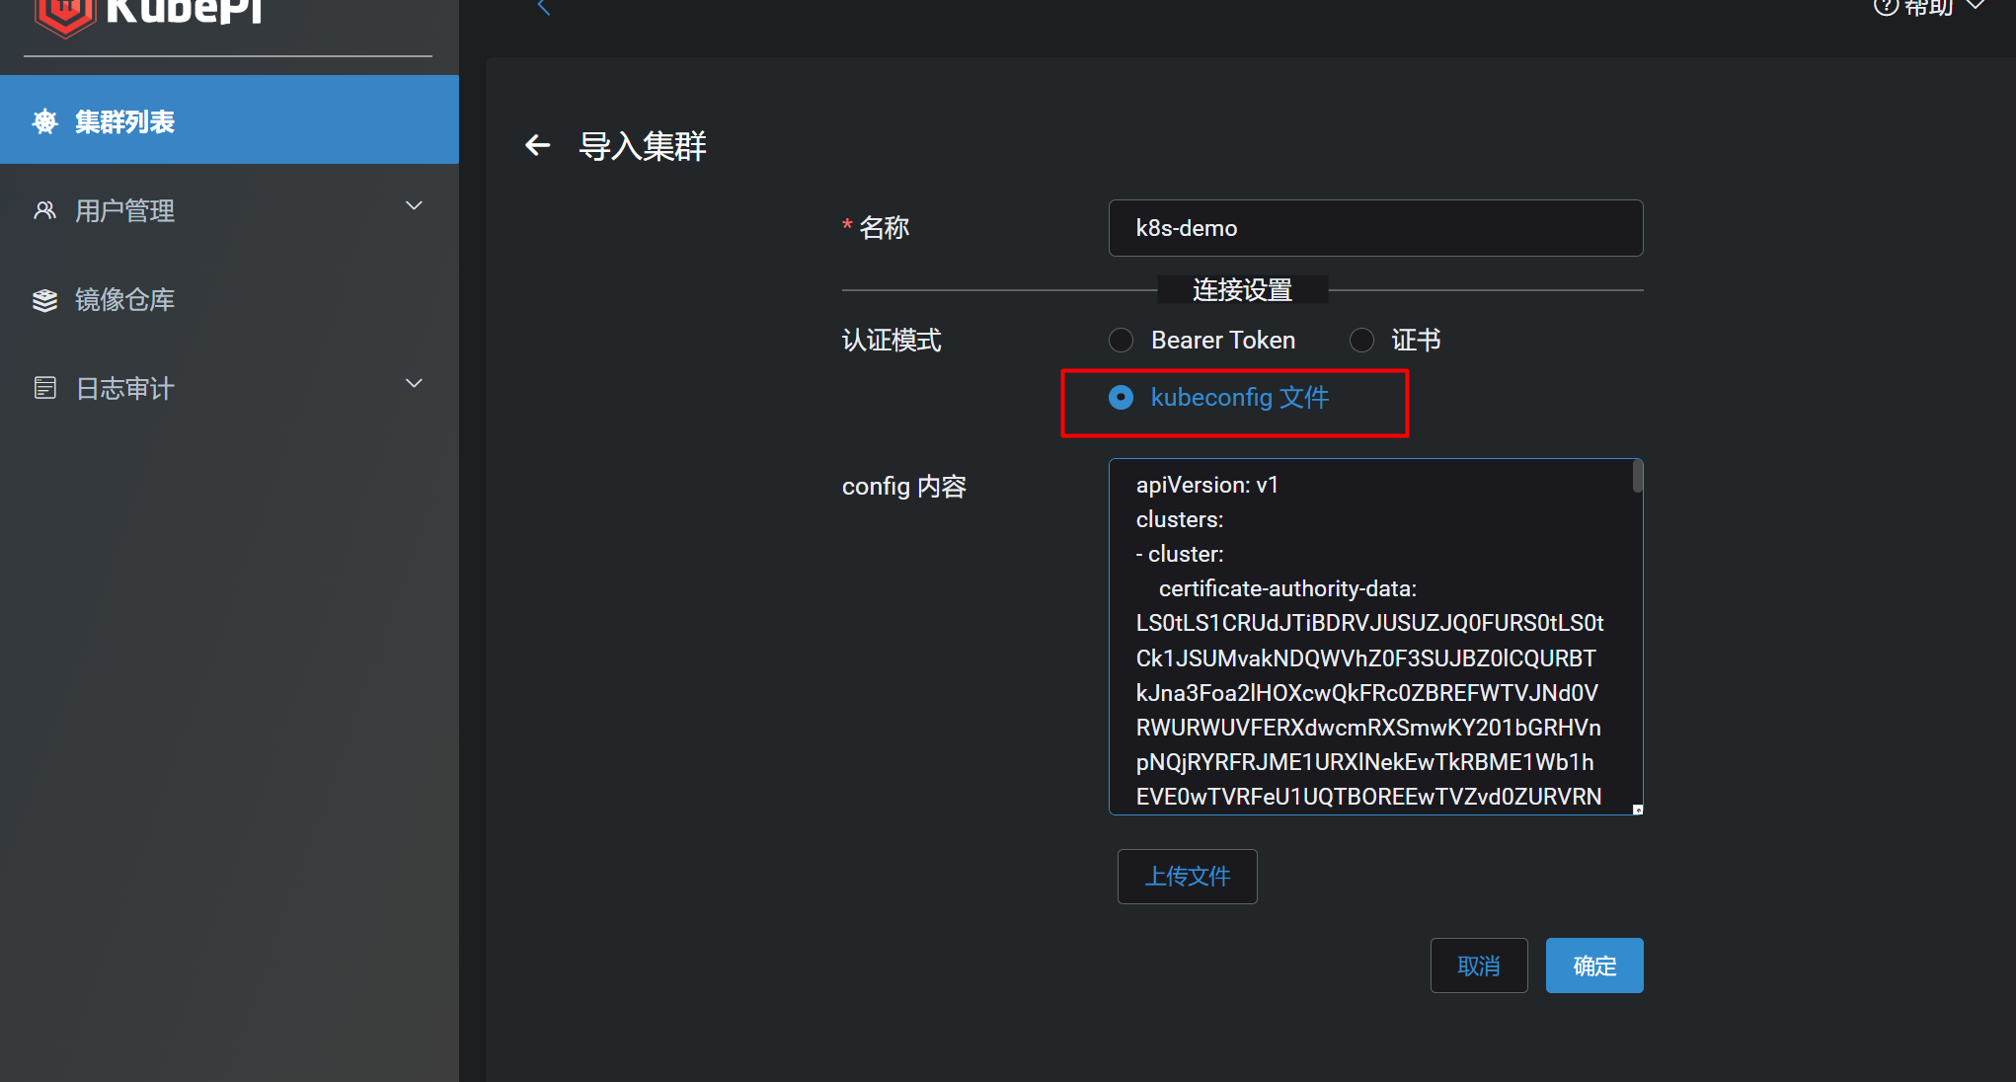Open the 帮助 dropdown arrow
The width and height of the screenshot is (2016, 1082).
coord(1976,6)
